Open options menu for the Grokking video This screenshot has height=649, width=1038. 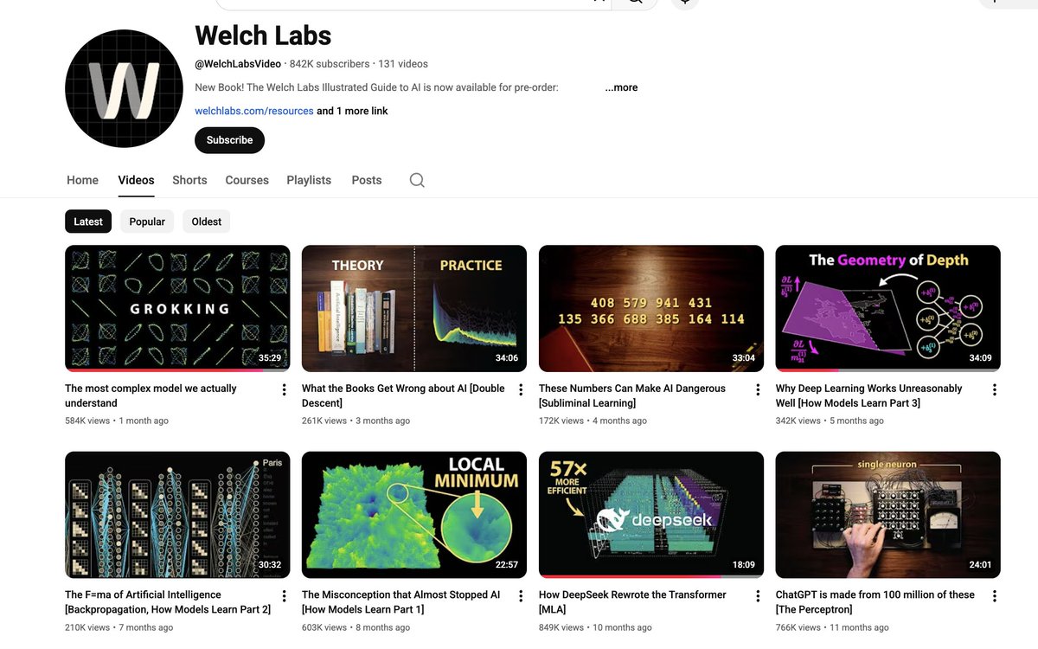[x=284, y=390]
